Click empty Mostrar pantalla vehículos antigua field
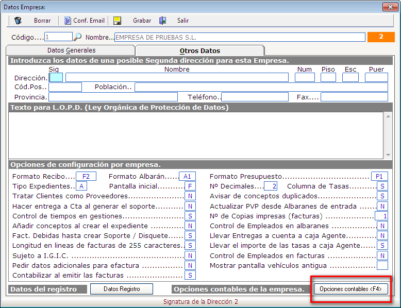The image size is (401, 308). pos(382,265)
